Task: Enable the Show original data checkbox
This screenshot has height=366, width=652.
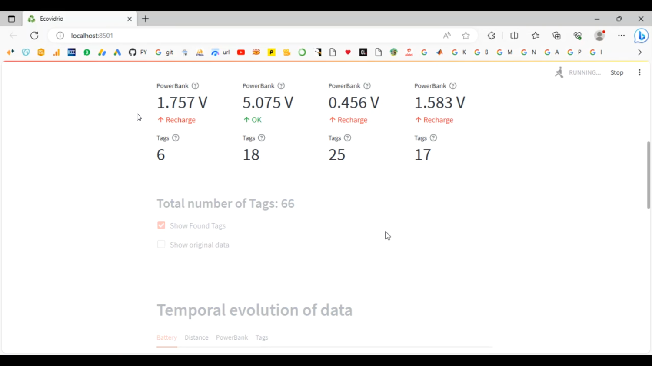Action: pyautogui.click(x=161, y=245)
